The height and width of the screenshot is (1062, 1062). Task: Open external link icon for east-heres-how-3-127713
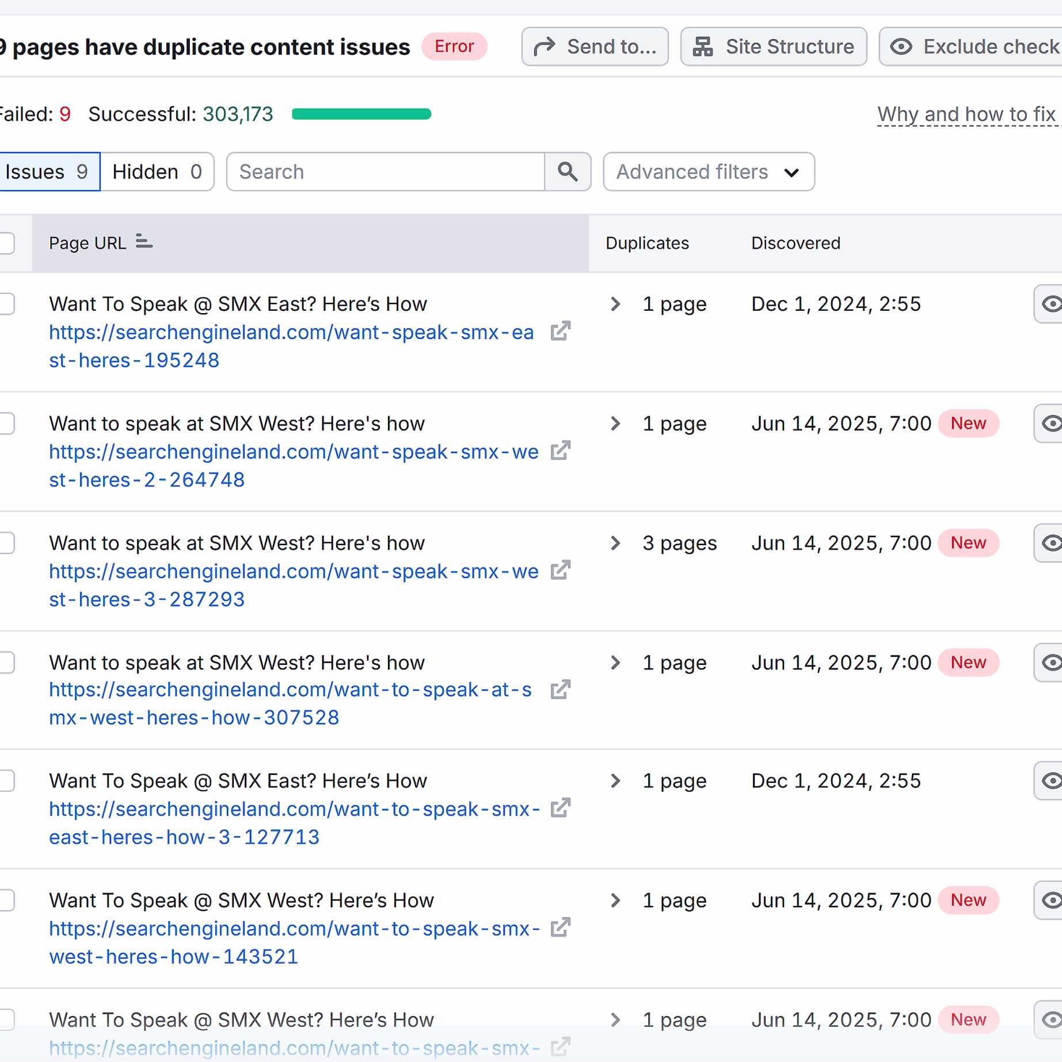[x=560, y=809]
